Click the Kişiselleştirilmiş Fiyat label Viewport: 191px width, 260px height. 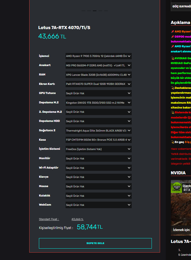click(56, 228)
